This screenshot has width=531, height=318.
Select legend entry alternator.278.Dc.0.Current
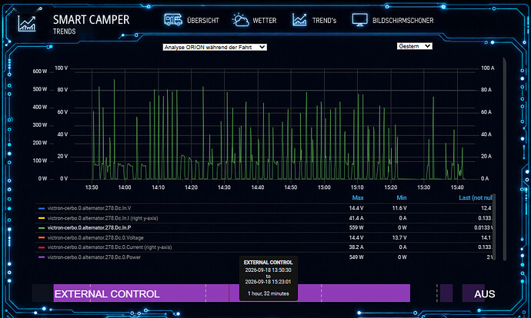110,247
